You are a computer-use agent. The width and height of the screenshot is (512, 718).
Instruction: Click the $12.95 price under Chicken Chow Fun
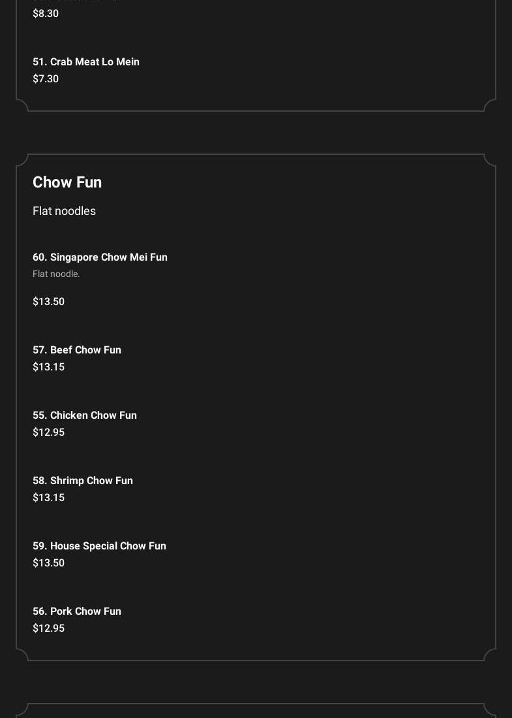click(48, 432)
